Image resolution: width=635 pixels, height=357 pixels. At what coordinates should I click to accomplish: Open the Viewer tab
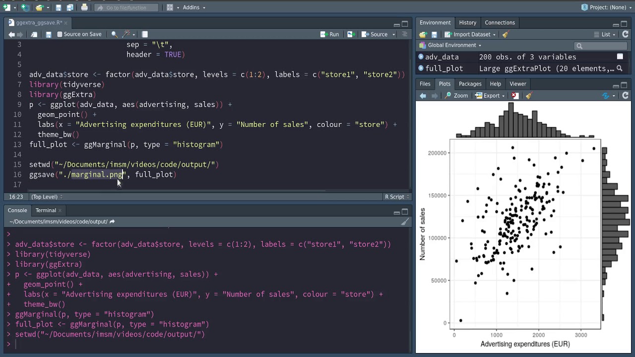(517, 84)
